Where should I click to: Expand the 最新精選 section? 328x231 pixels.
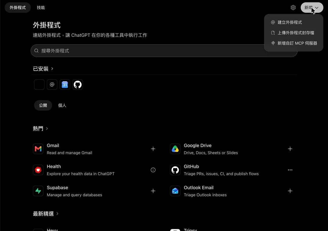pyautogui.click(x=46, y=214)
